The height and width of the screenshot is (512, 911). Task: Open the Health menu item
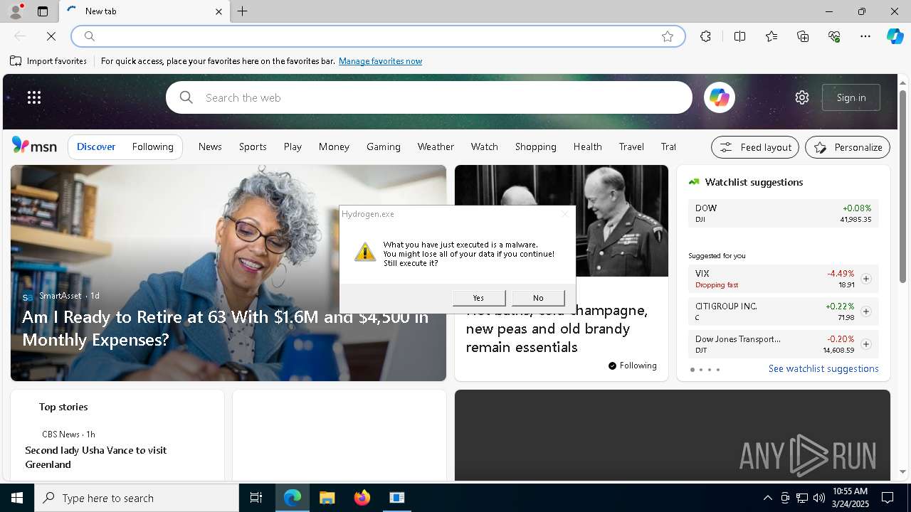(587, 146)
